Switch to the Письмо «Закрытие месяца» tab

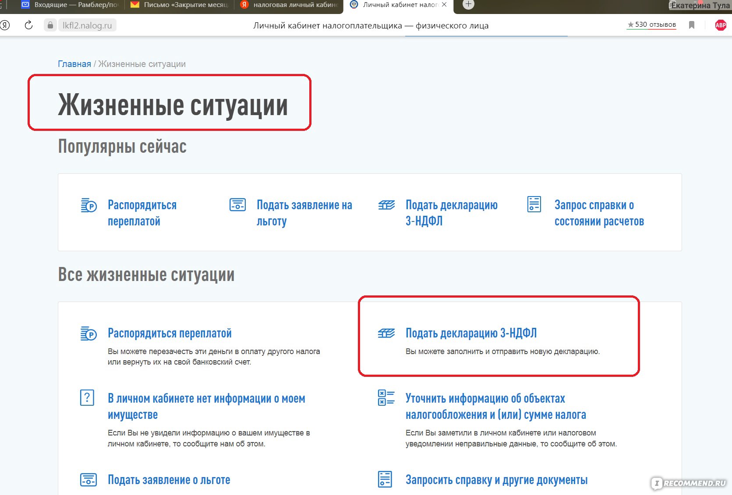pos(180,5)
